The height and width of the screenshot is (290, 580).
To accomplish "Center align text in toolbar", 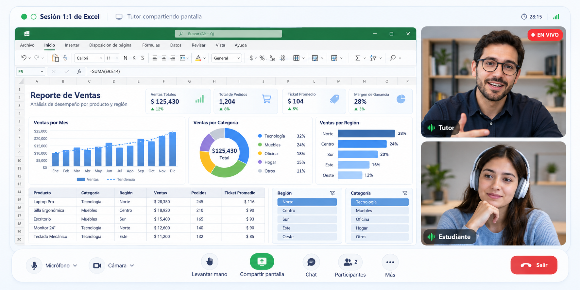I will [x=164, y=58].
